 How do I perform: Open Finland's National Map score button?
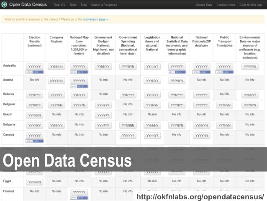79,192
